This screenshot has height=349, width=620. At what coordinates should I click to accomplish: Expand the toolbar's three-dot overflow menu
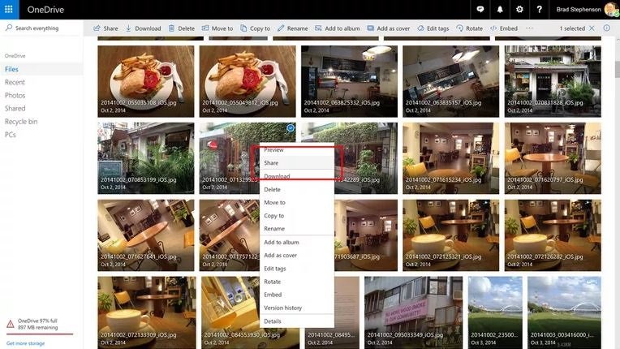530,28
